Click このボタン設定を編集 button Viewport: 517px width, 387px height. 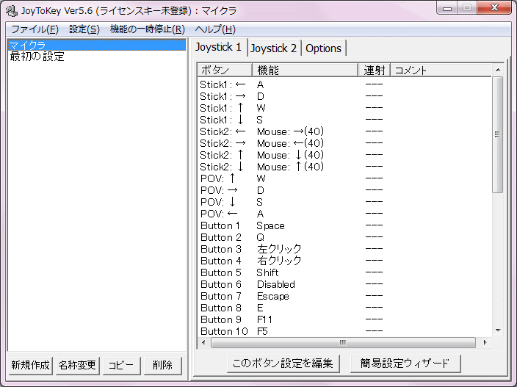point(283,364)
